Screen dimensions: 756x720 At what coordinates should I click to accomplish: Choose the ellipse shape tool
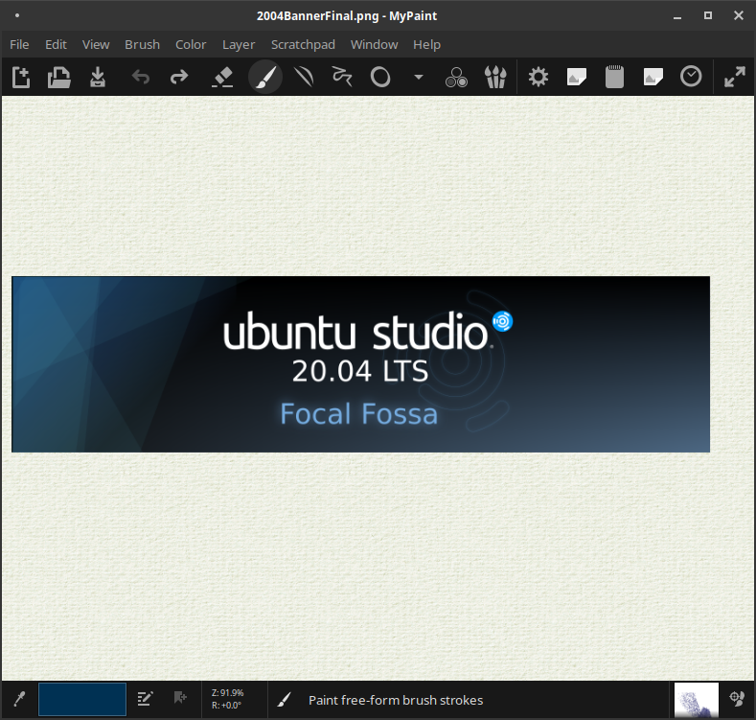tap(380, 77)
